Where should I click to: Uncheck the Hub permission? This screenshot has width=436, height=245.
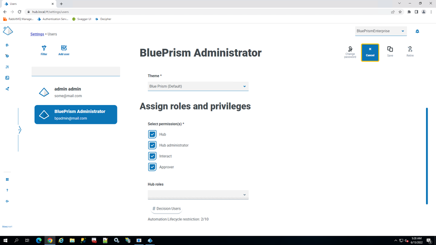pyautogui.click(x=152, y=134)
